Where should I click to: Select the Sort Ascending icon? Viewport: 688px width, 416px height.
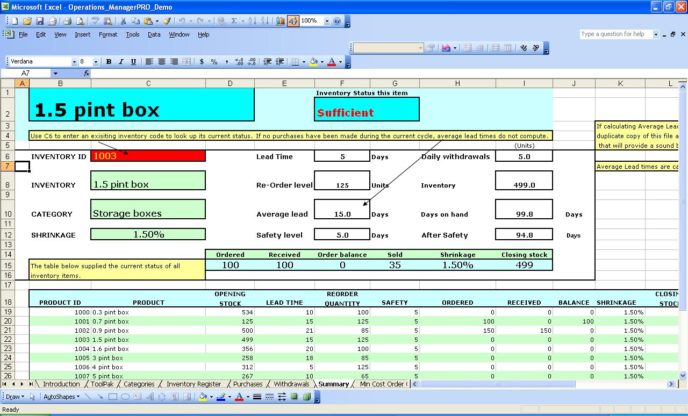[x=253, y=21]
